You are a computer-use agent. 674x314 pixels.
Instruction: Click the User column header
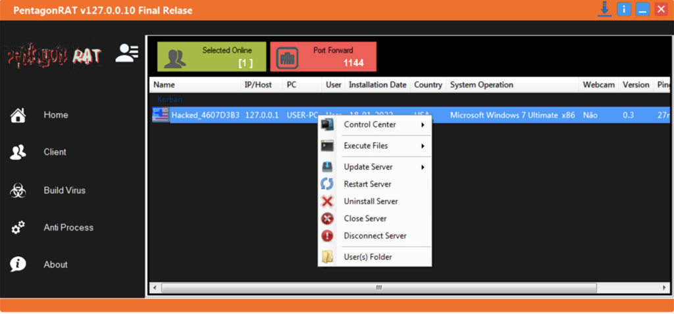[334, 85]
